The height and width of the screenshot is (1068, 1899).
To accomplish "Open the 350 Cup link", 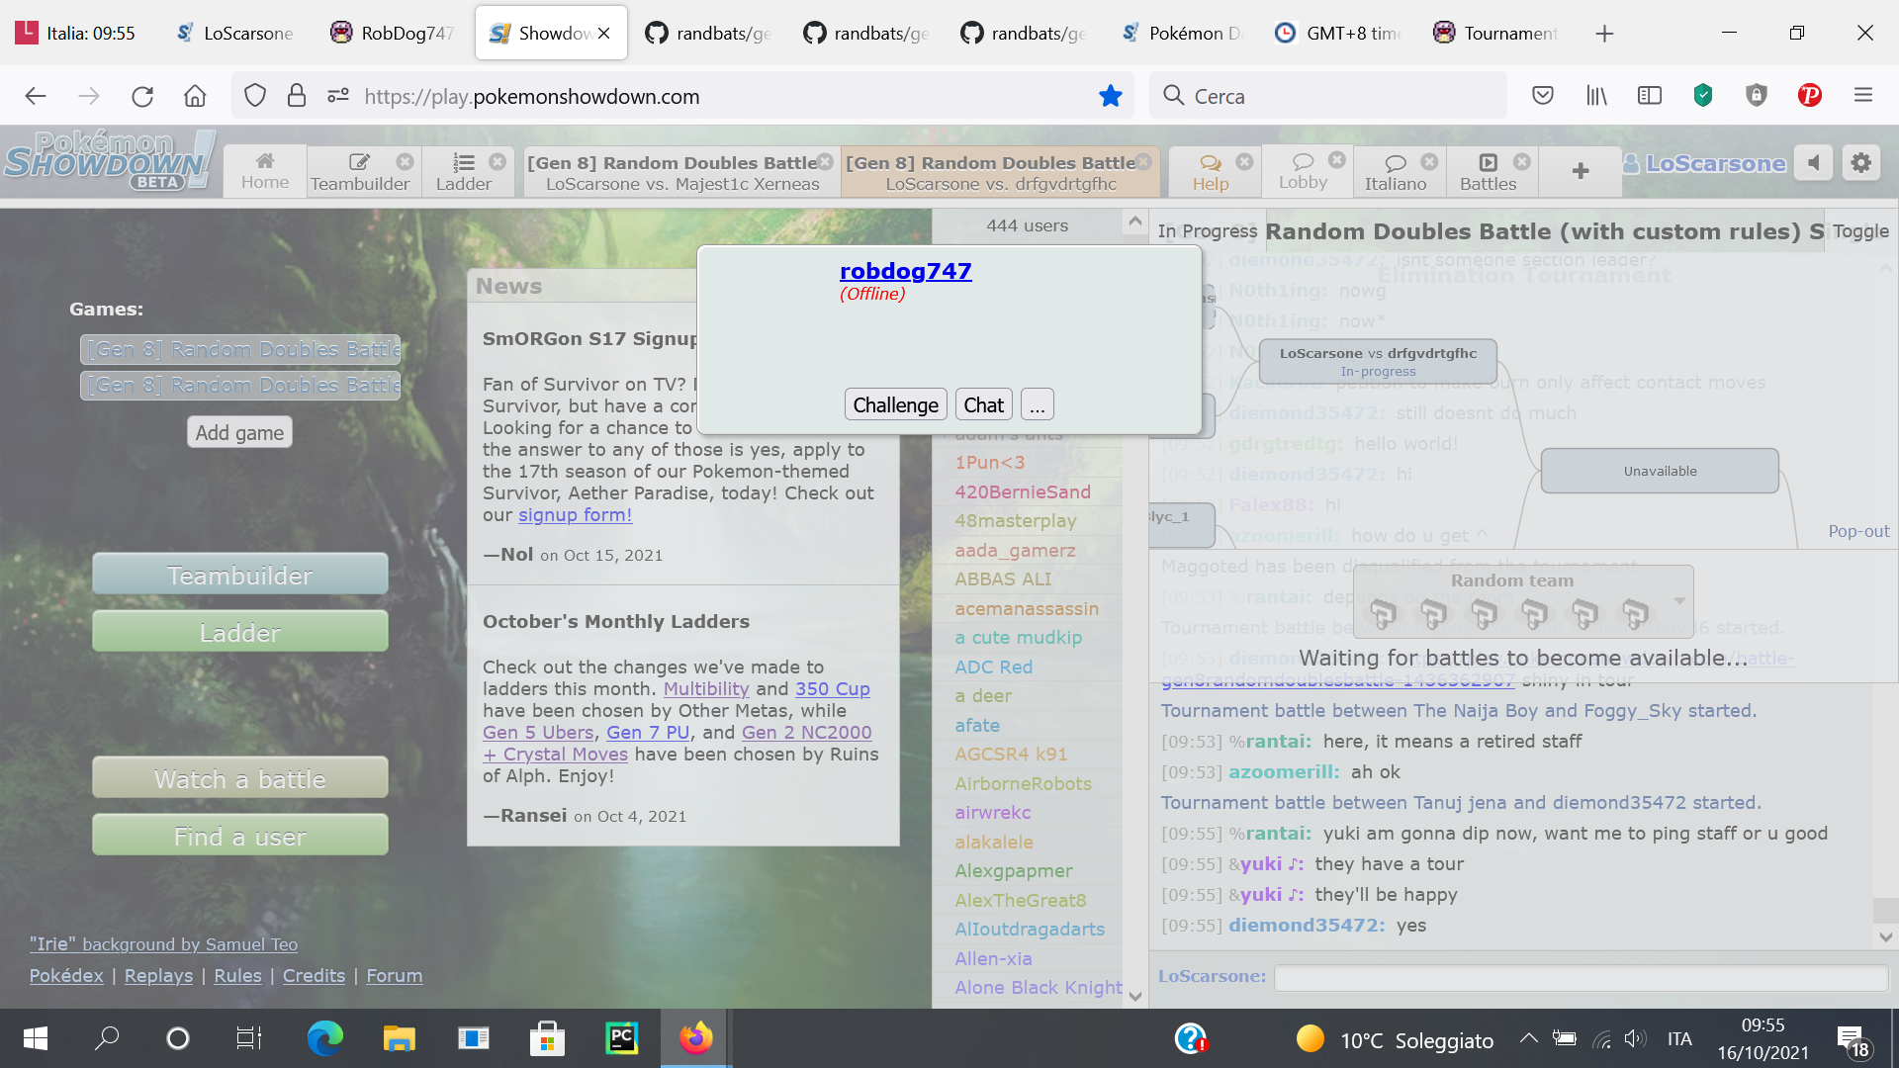I will 832,688.
